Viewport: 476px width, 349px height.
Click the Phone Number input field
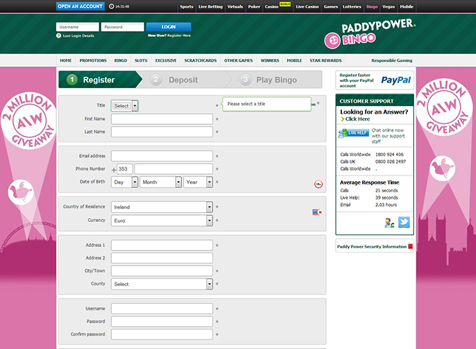click(x=174, y=169)
